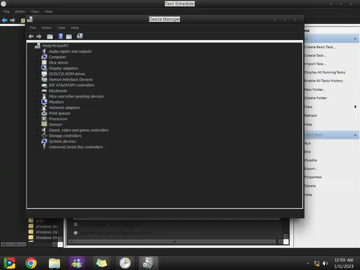Screen dimensions: 360x270
Task: Expand Audio inputs and outputs node
Action: point(38,51)
